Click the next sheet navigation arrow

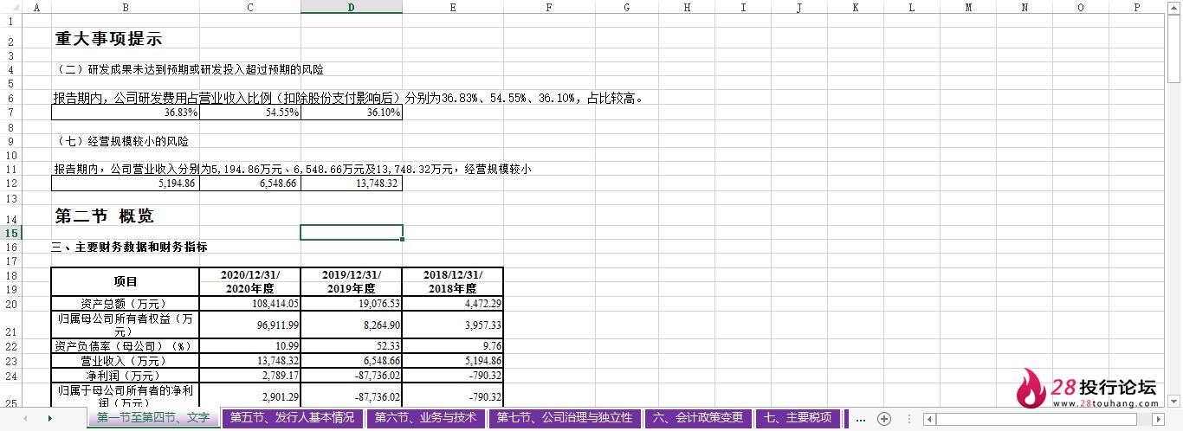50,418
